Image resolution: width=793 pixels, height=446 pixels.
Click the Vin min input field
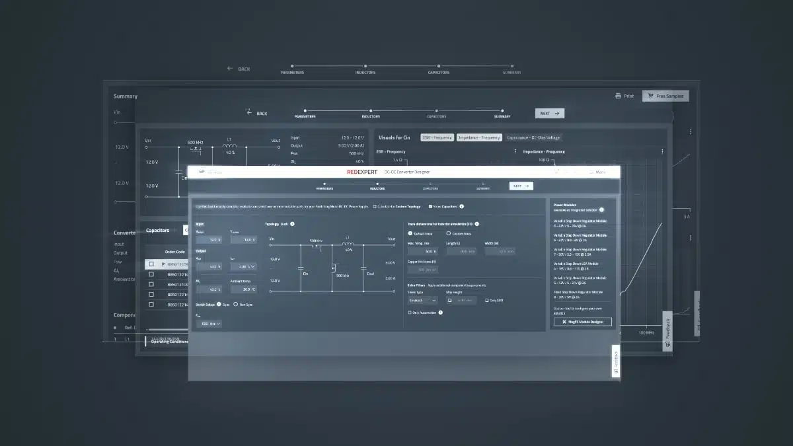click(x=209, y=240)
